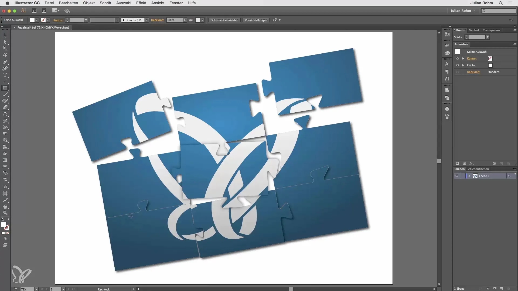The height and width of the screenshot is (291, 518).
Task: Open the Julian Rohm workspace dropdown
Action: point(463,11)
